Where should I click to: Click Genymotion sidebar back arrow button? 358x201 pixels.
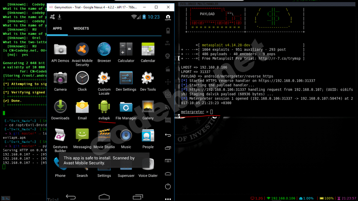tap(168, 135)
